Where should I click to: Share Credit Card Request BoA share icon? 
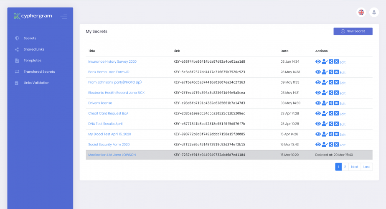pyautogui.click(x=331, y=113)
